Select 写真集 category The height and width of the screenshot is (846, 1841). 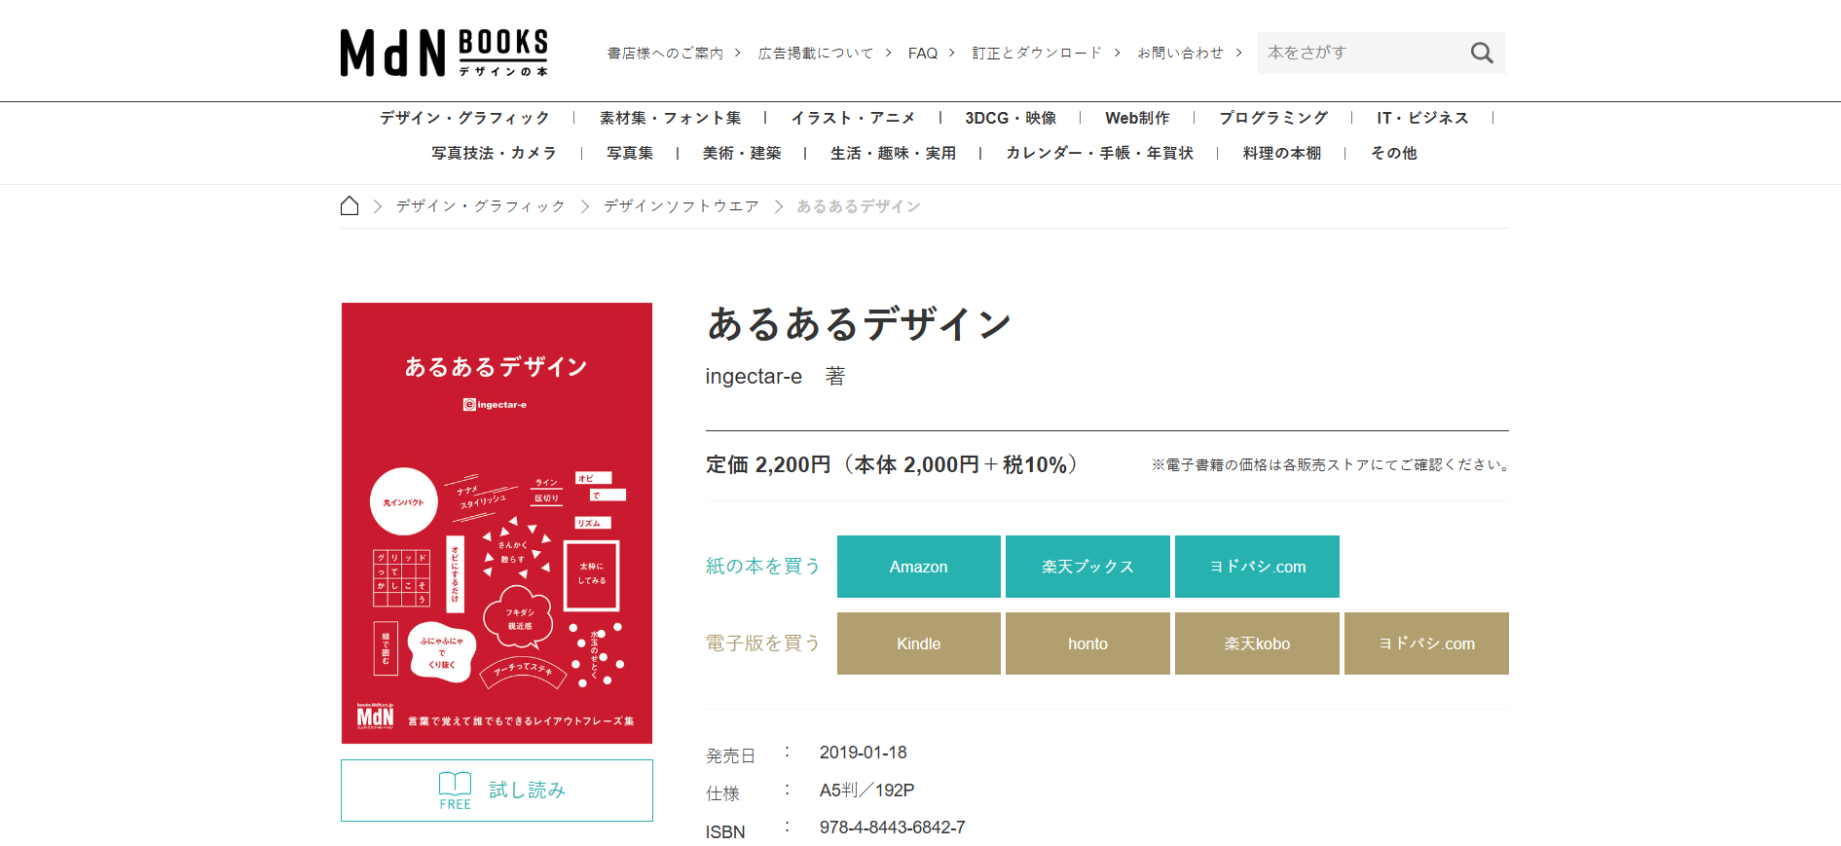tap(630, 153)
